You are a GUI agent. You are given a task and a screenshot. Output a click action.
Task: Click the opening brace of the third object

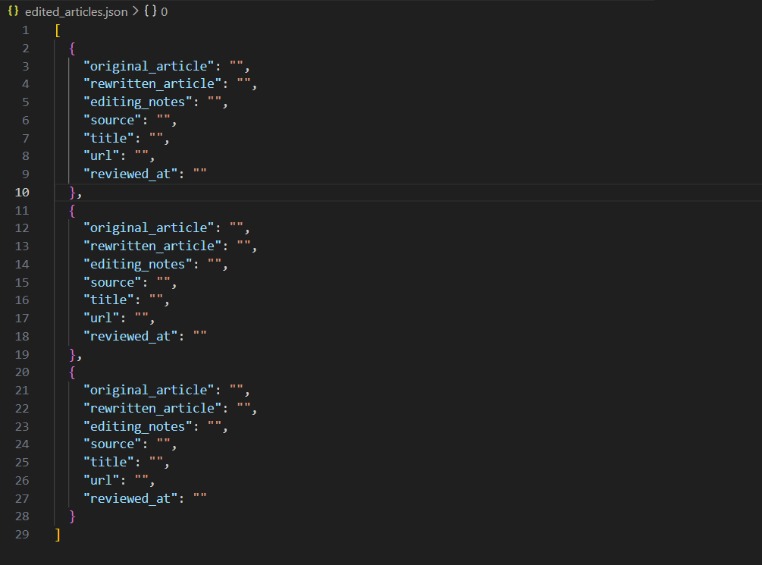(71, 372)
